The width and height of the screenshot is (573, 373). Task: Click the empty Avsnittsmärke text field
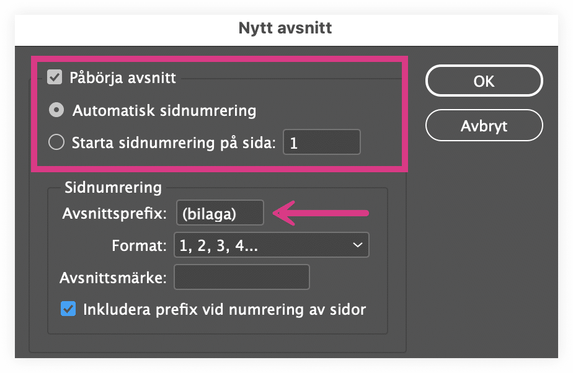[x=241, y=278]
